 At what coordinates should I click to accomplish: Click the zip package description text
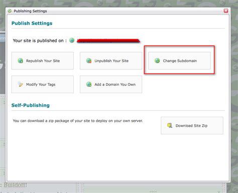[78, 121]
